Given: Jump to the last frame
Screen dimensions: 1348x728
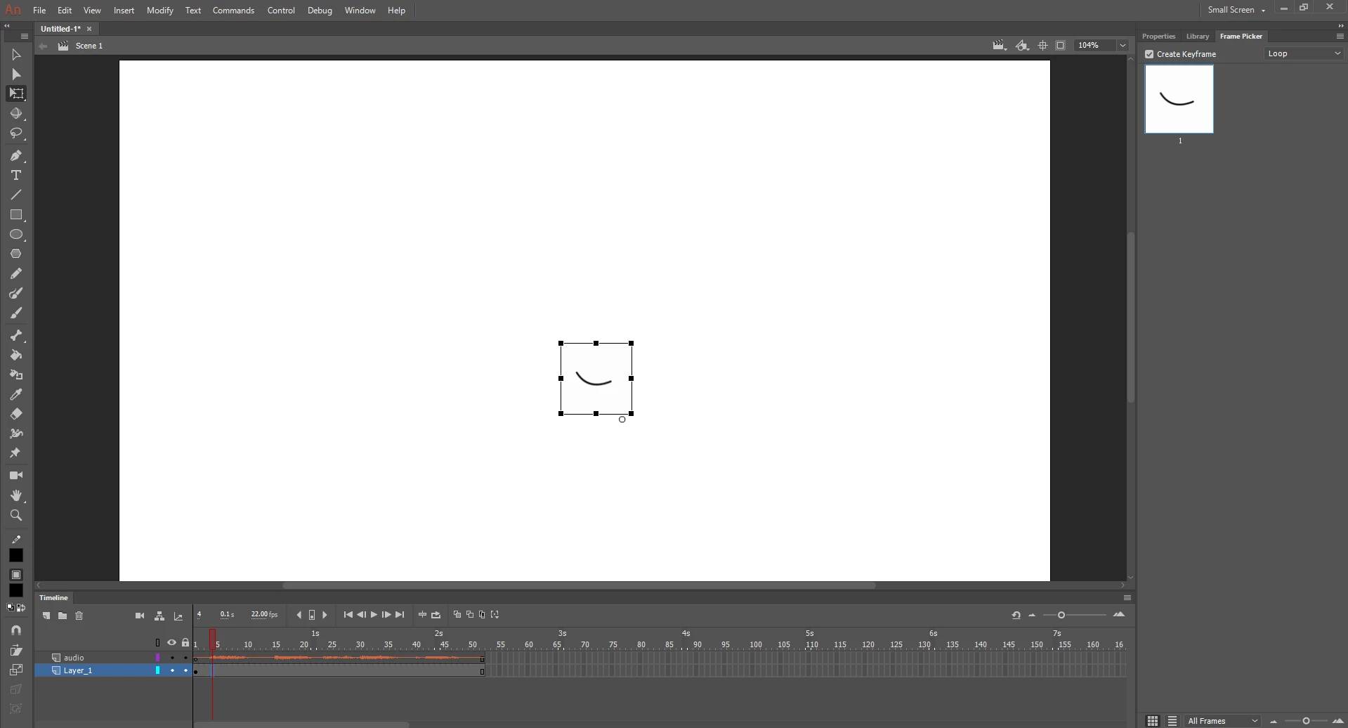Looking at the screenshot, I should (400, 615).
